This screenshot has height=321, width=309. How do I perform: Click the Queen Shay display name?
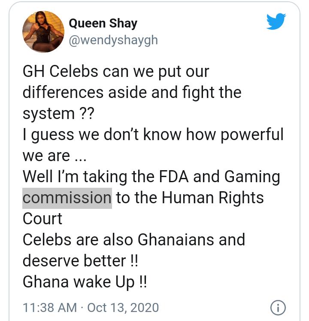click(103, 23)
